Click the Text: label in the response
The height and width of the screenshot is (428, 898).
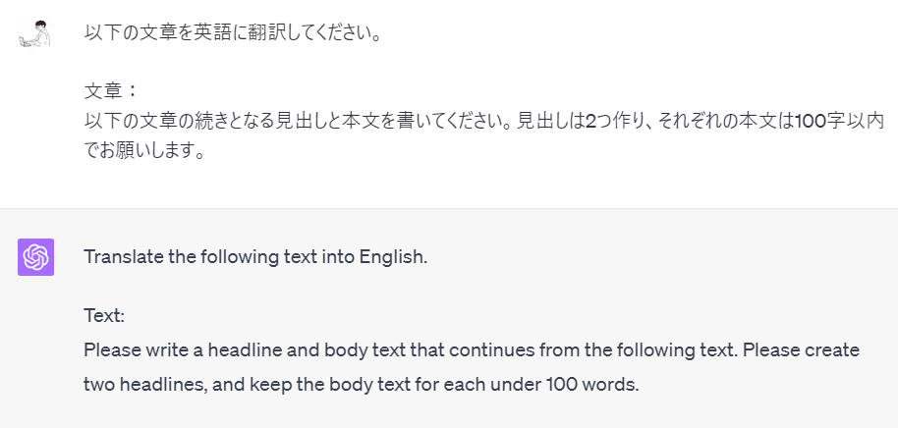(104, 315)
